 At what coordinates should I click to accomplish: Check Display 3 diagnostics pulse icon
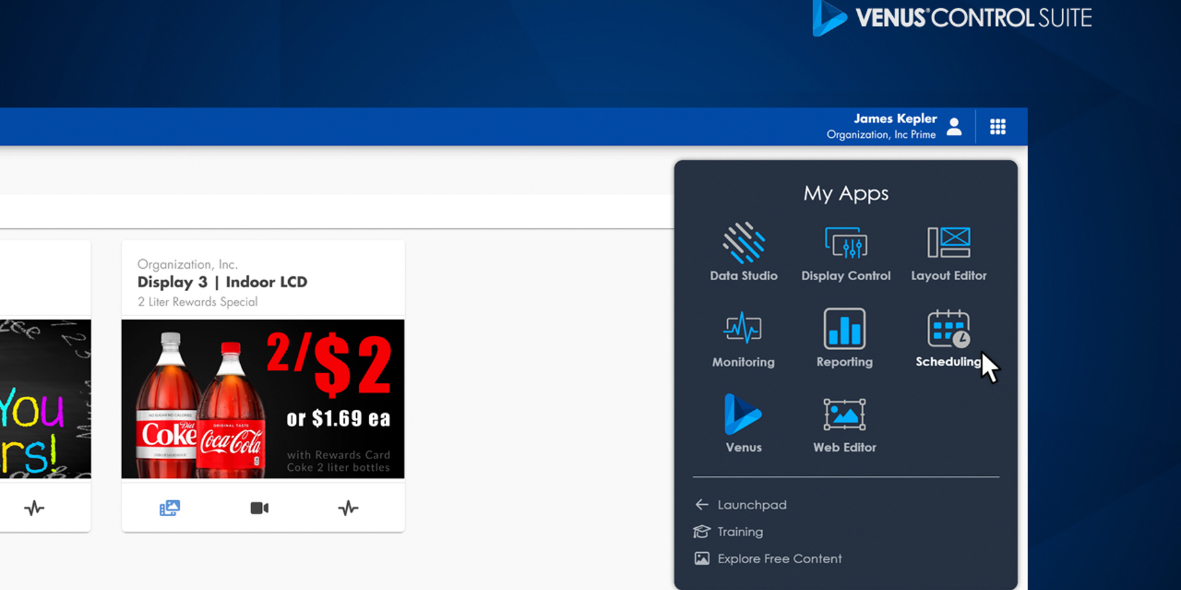348,508
